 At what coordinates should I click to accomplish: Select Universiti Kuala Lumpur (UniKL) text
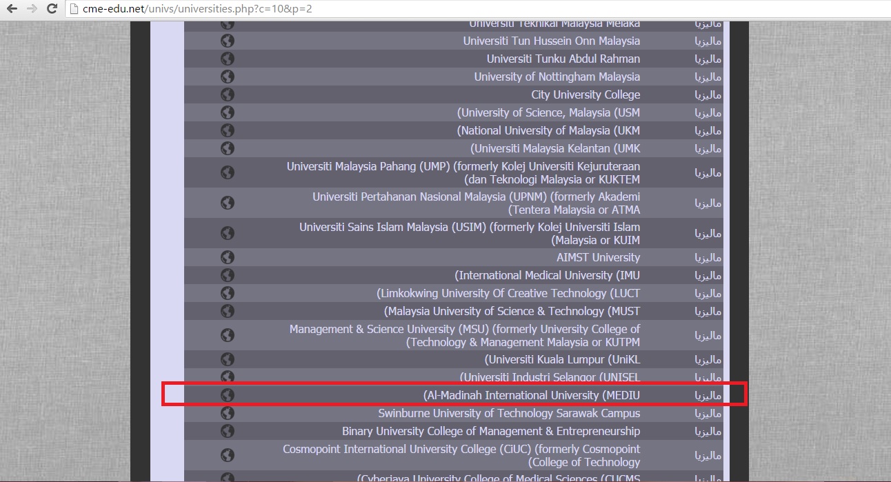(562, 359)
